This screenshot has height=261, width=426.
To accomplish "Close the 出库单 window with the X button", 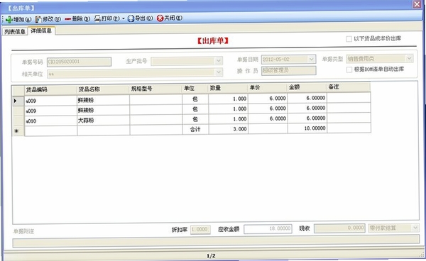I will [417, 4].
